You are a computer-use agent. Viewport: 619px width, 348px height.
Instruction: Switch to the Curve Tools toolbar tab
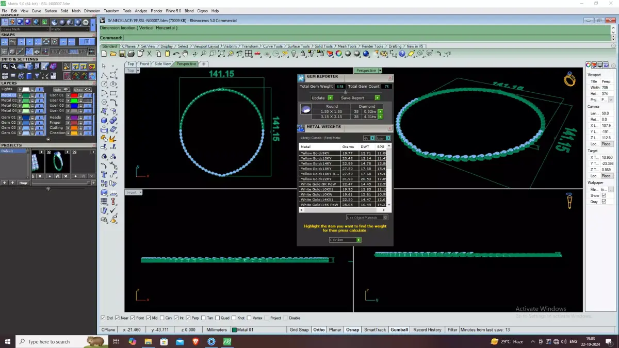[272, 46]
